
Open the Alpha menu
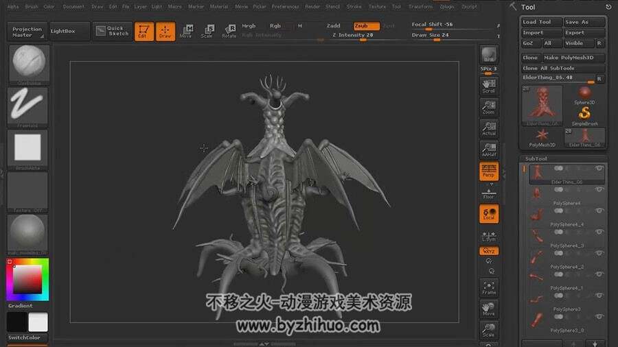pyautogui.click(x=13, y=7)
